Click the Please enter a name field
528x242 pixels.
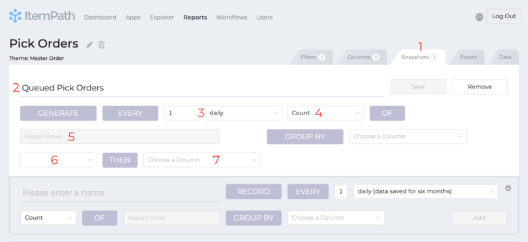[120, 193]
